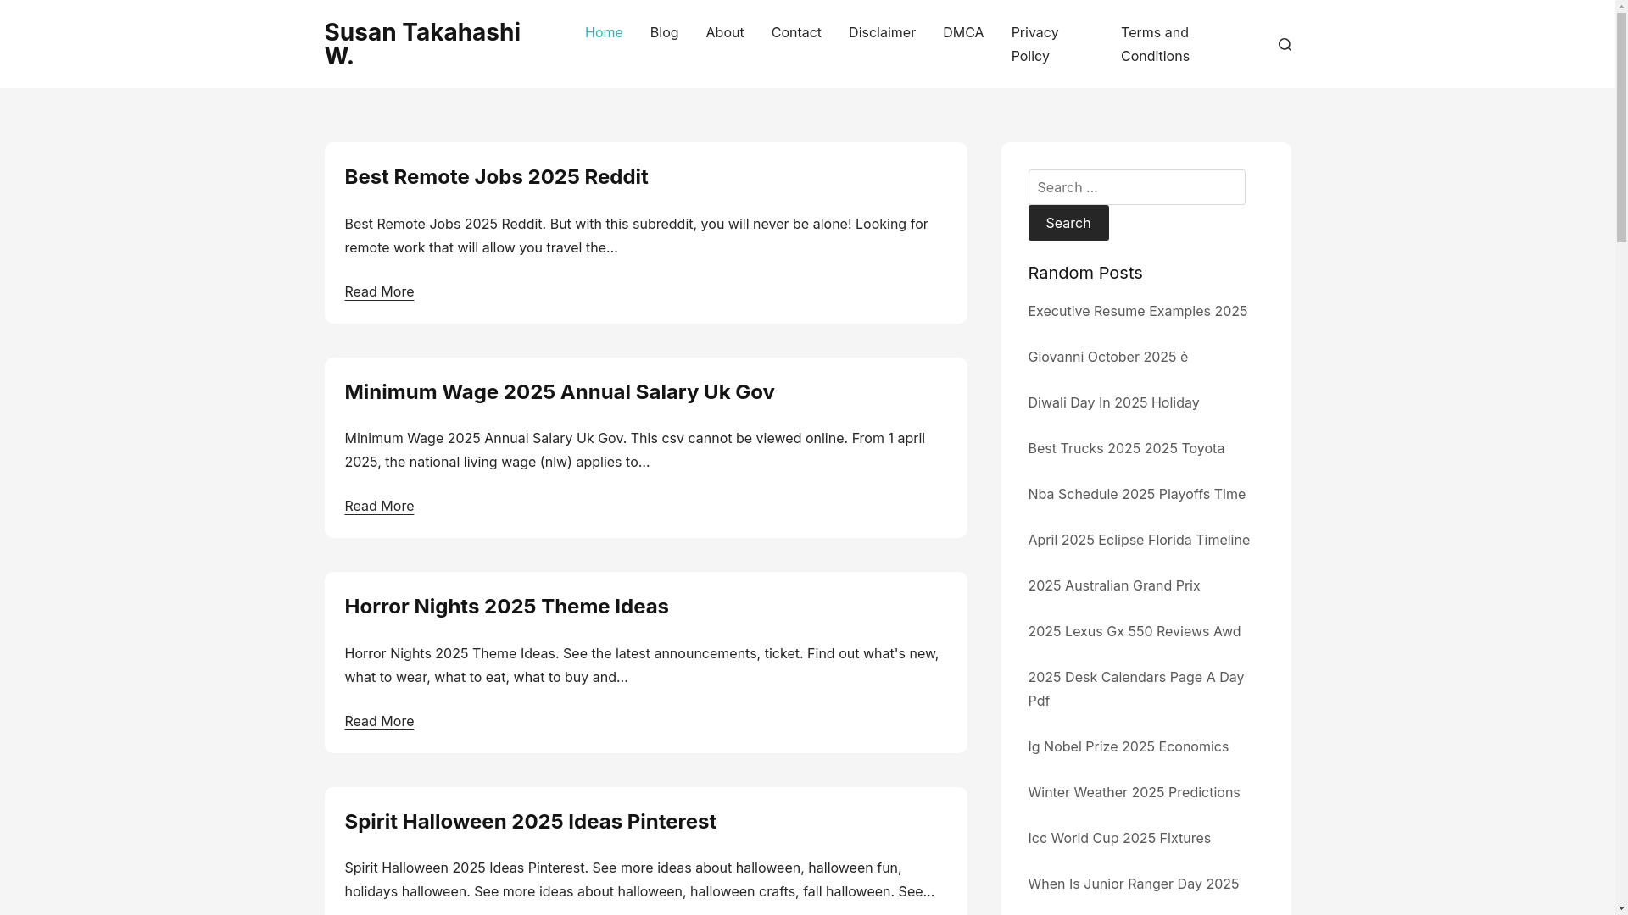Open the Blog menu item
The image size is (1628, 915).
[664, 32]
